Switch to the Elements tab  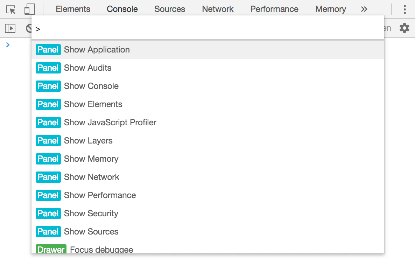pos(73,9)
